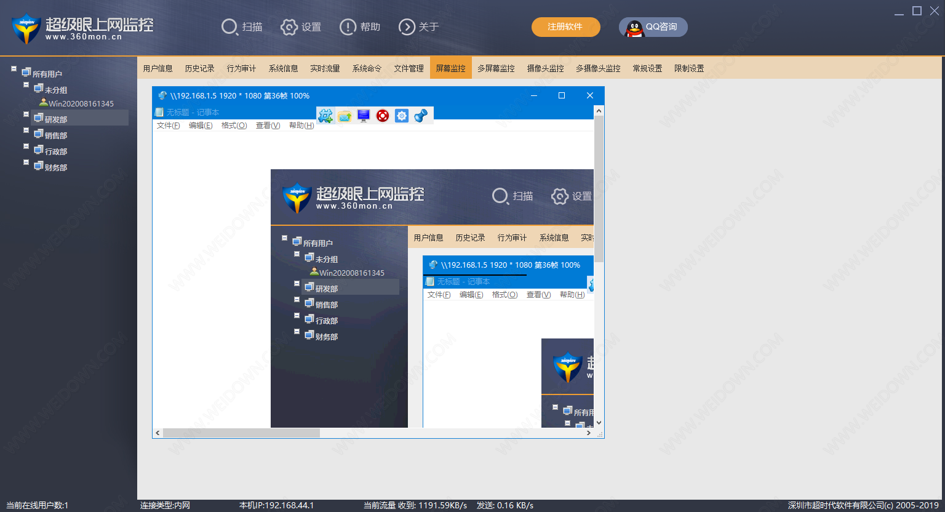Toggle expander beside 研发部
The image size is (945, 512).
tap(26, 114)
